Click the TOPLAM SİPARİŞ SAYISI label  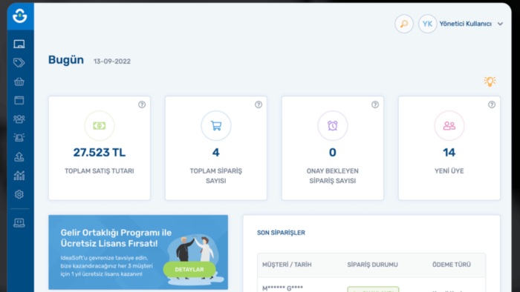point(216,176)
